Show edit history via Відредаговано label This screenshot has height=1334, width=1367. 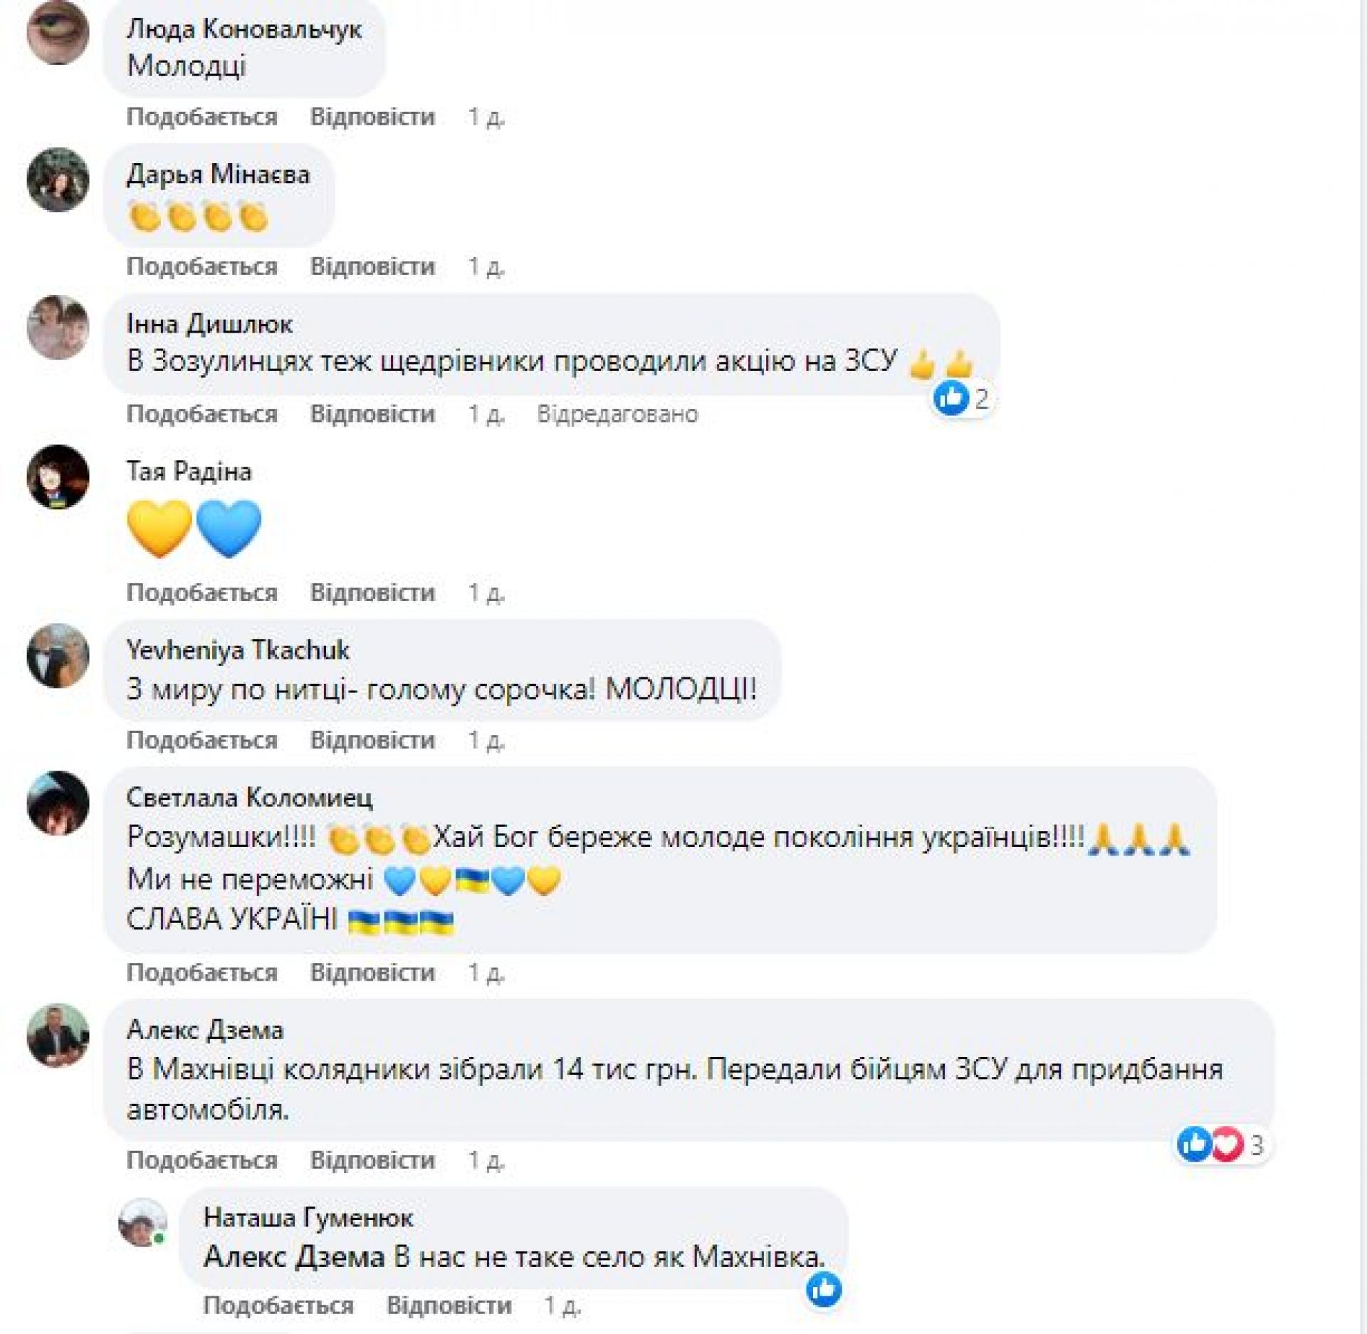pos(617,414)
